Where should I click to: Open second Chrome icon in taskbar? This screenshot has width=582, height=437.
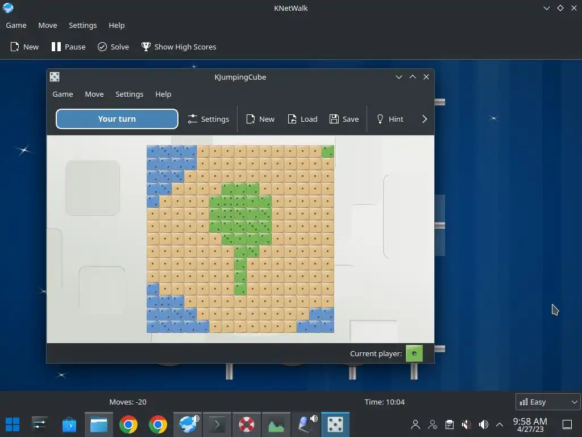click(x=158, y=424)
